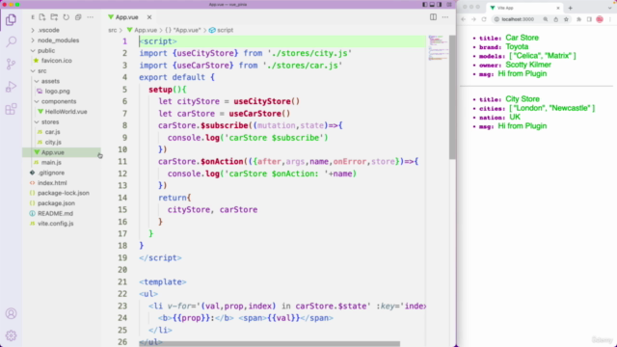Open the browser tab search chevron
The height and width of the screenshot is (347, 617).
(x=609, y=8)
